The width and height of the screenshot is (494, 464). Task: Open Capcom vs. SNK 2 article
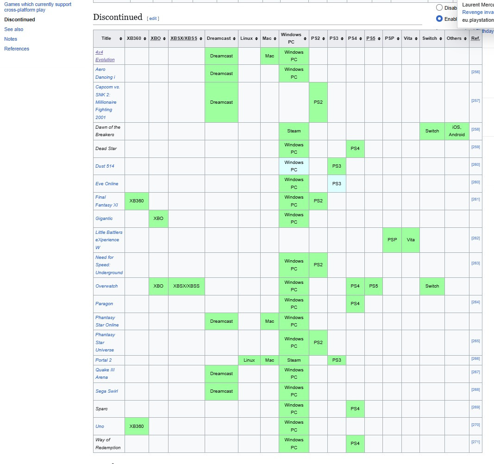tap(107, 102)
